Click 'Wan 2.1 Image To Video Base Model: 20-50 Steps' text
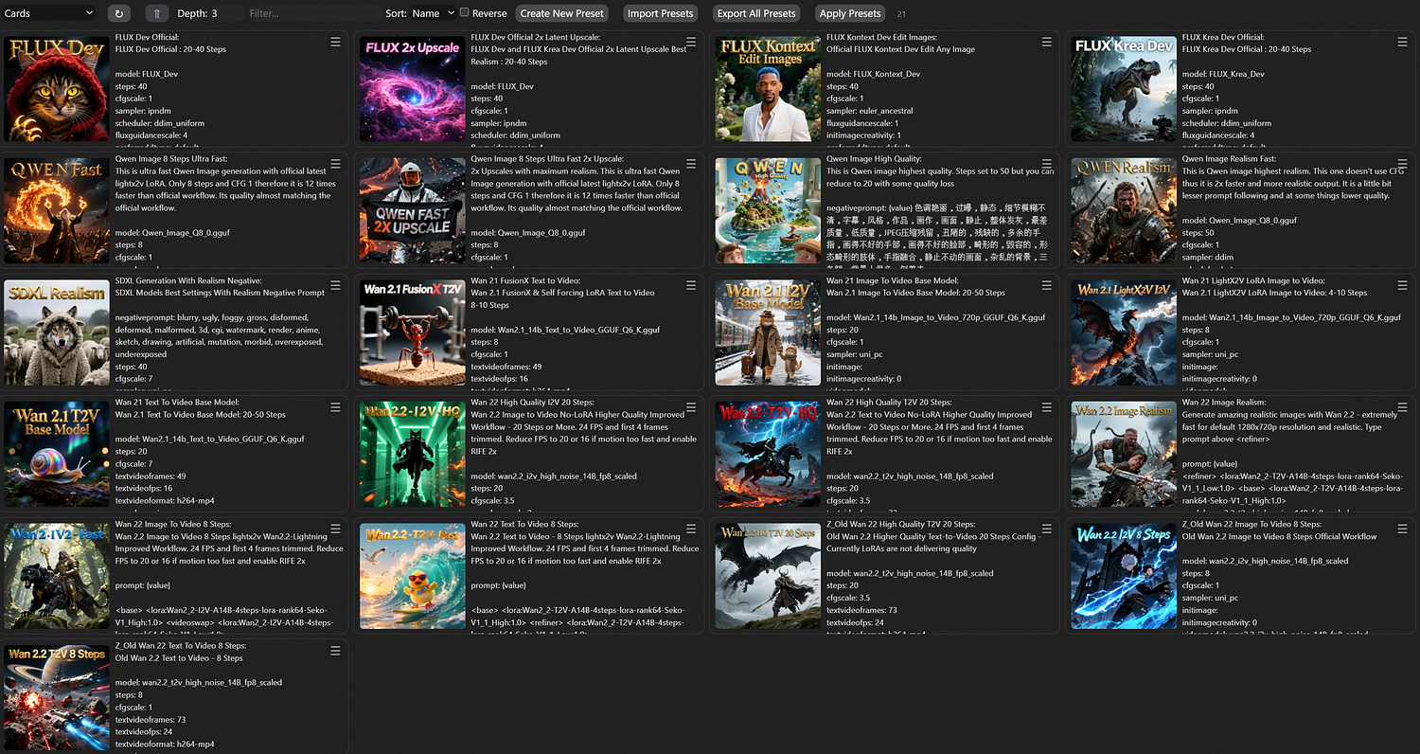 [x=915, y=293]
